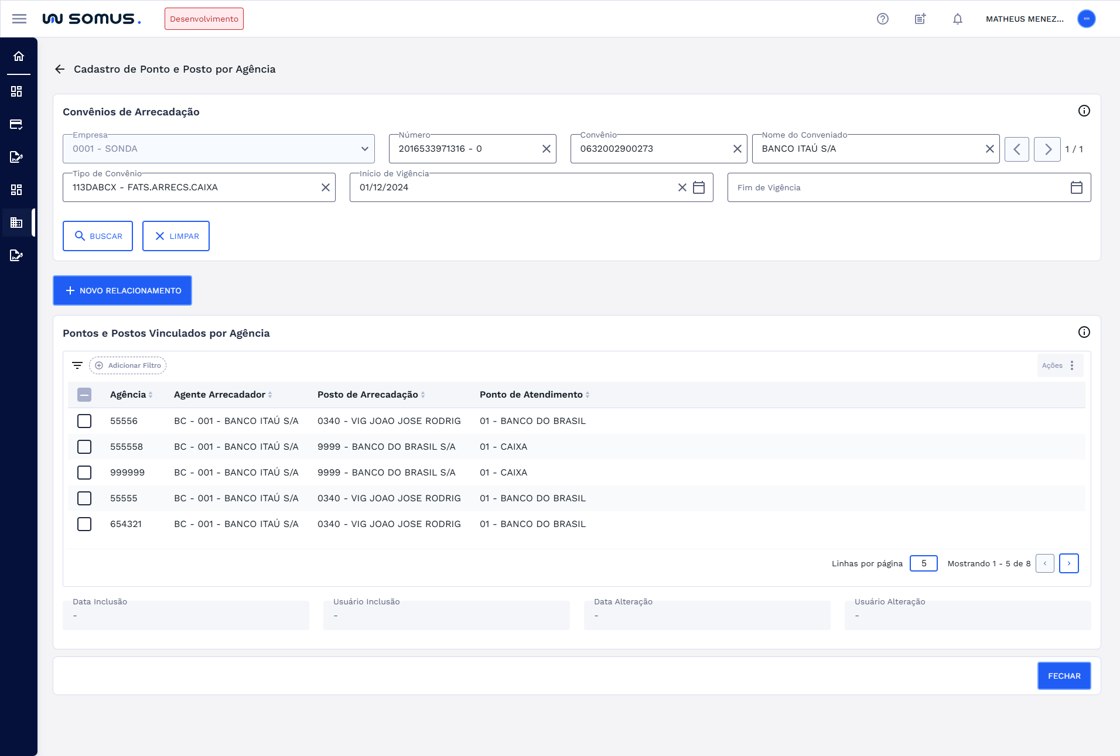The image size is (1120, 756).
Task: Open the help question mark icon
Action: tap(882, 19)
